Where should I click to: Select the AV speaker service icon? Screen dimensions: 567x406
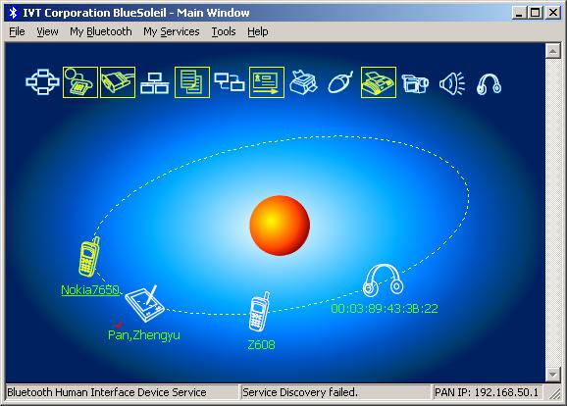pyautogui.click(x=452, y=83)
